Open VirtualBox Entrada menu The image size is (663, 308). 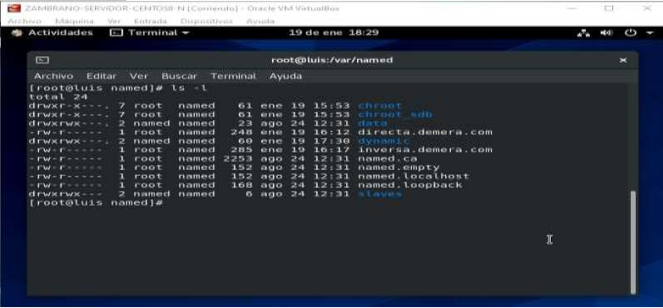click(x=150, y=21)
